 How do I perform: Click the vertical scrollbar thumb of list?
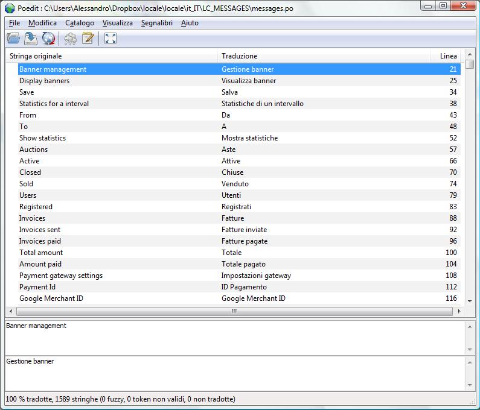(x=470, y=64)
